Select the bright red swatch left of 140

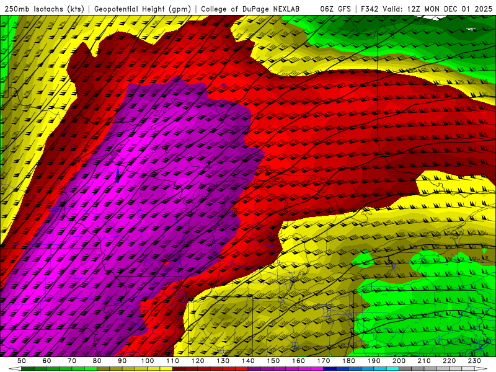tap(242, 369)
